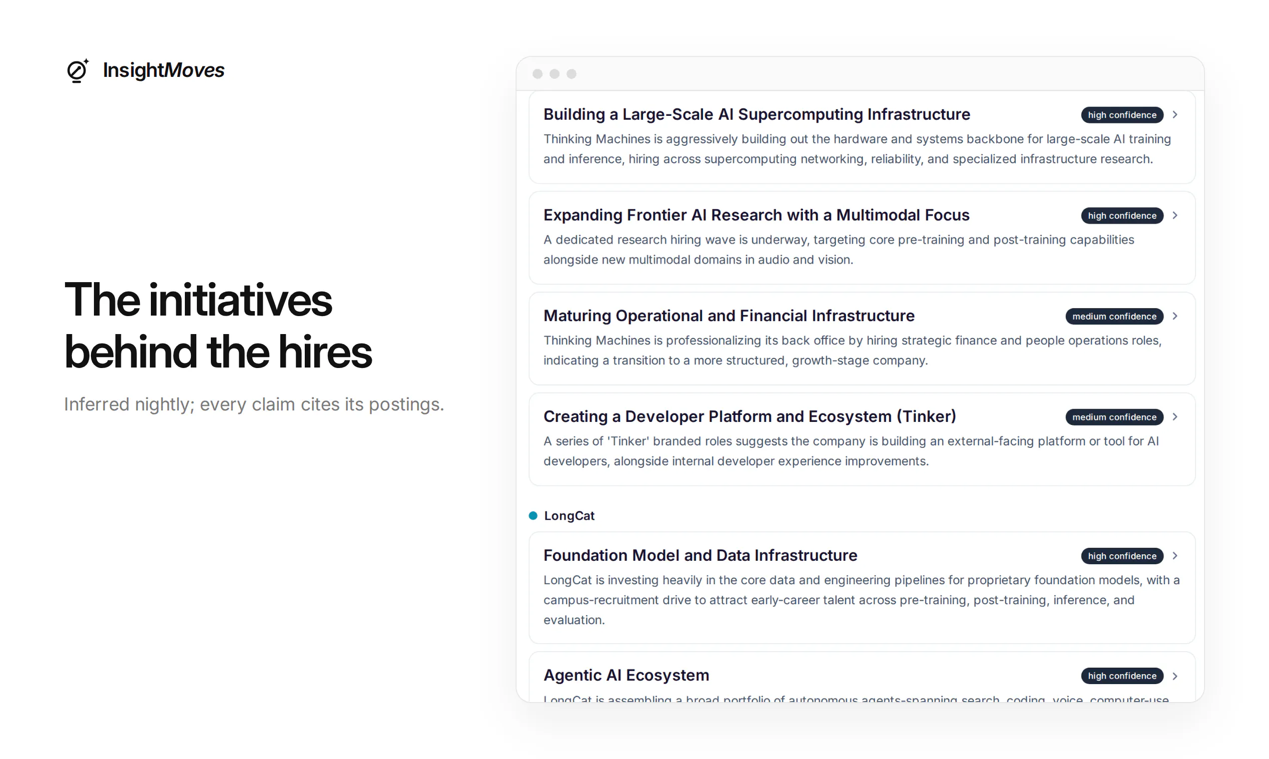
Task: Open Foundation Model and Data Infrastructure title
Action: [x=700, y=555]
